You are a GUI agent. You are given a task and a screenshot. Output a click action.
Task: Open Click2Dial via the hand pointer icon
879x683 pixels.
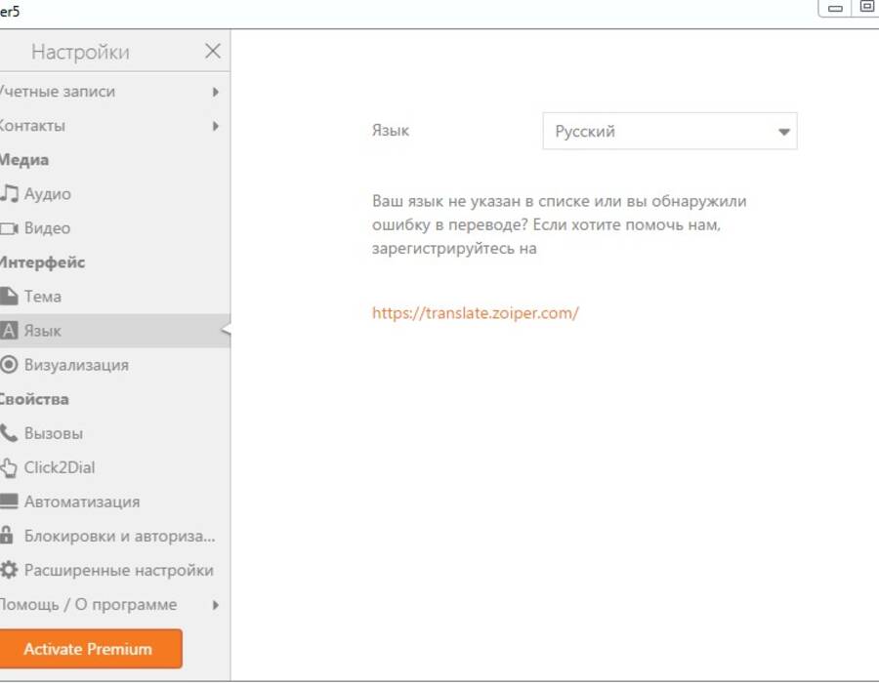9,467
